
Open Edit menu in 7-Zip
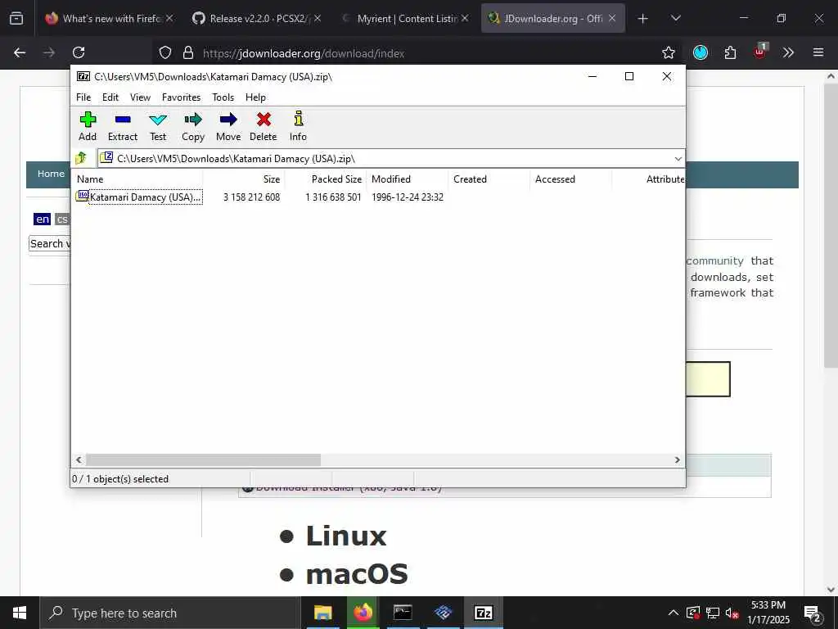click(x=110, y=97)
